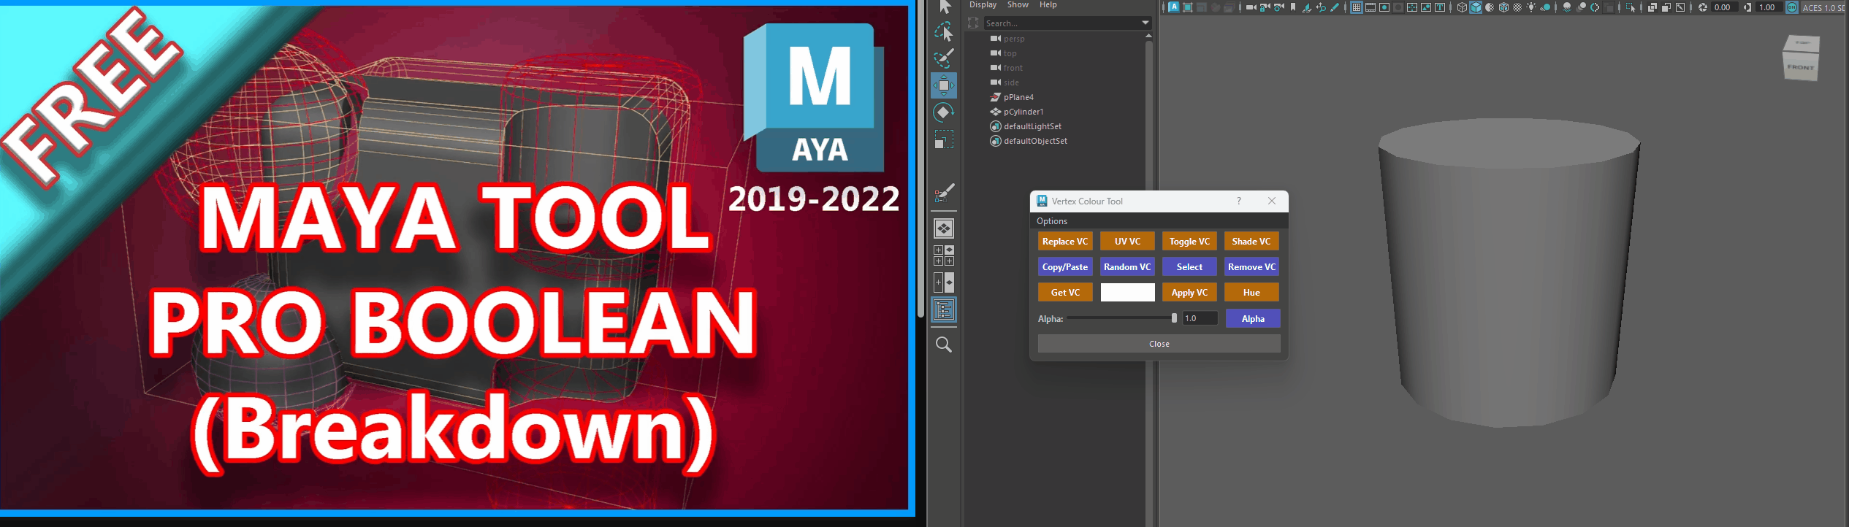Click the Shade VC button

[1251, 242]
